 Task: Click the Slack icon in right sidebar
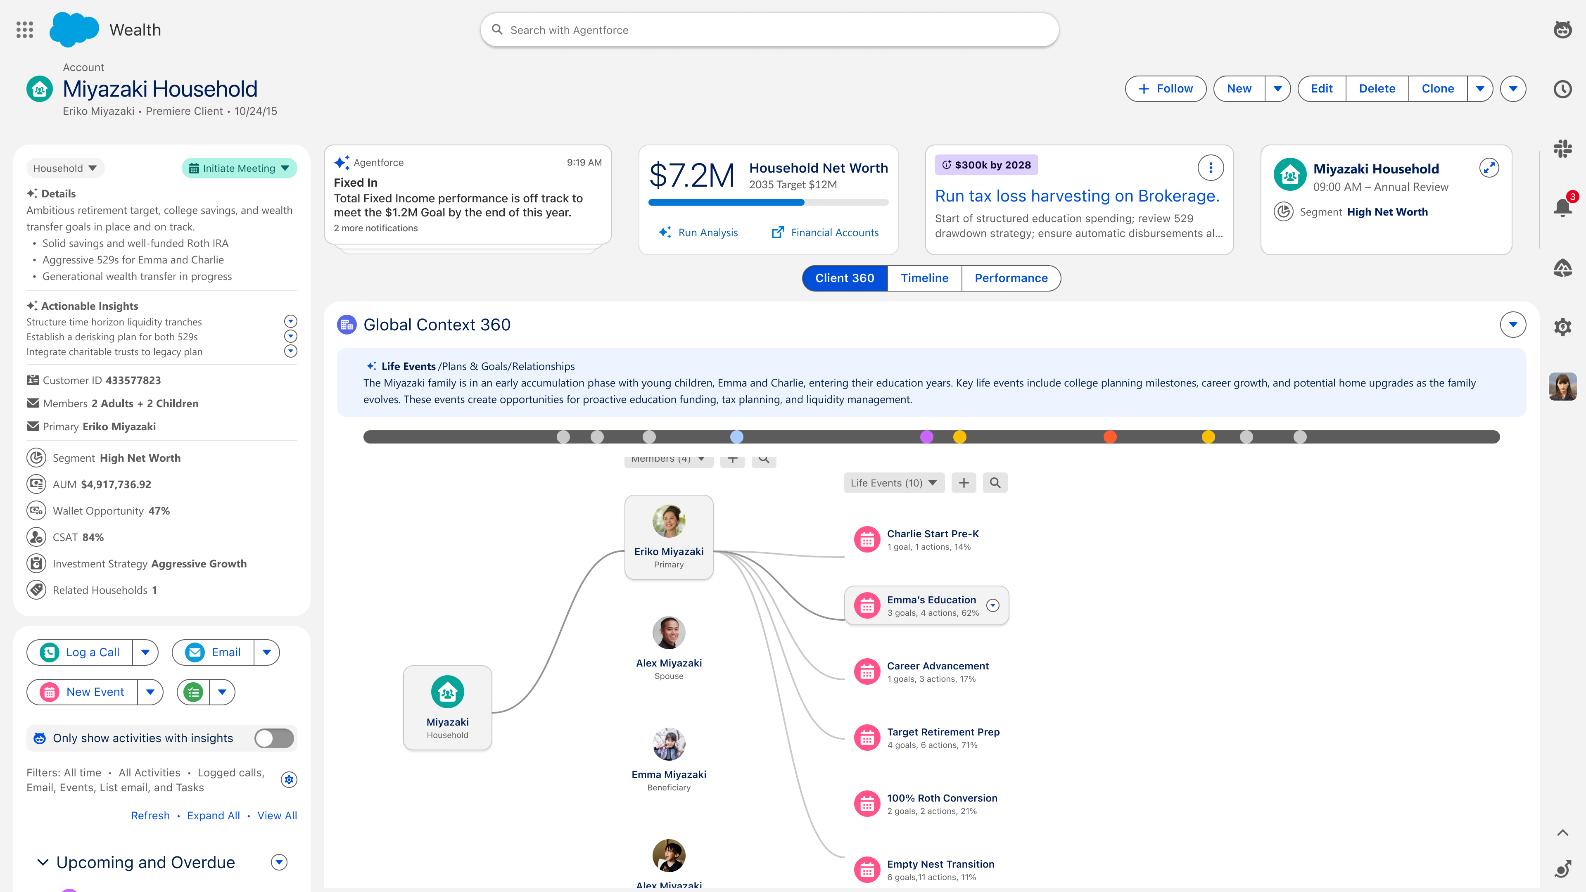tap(1562, 148)
